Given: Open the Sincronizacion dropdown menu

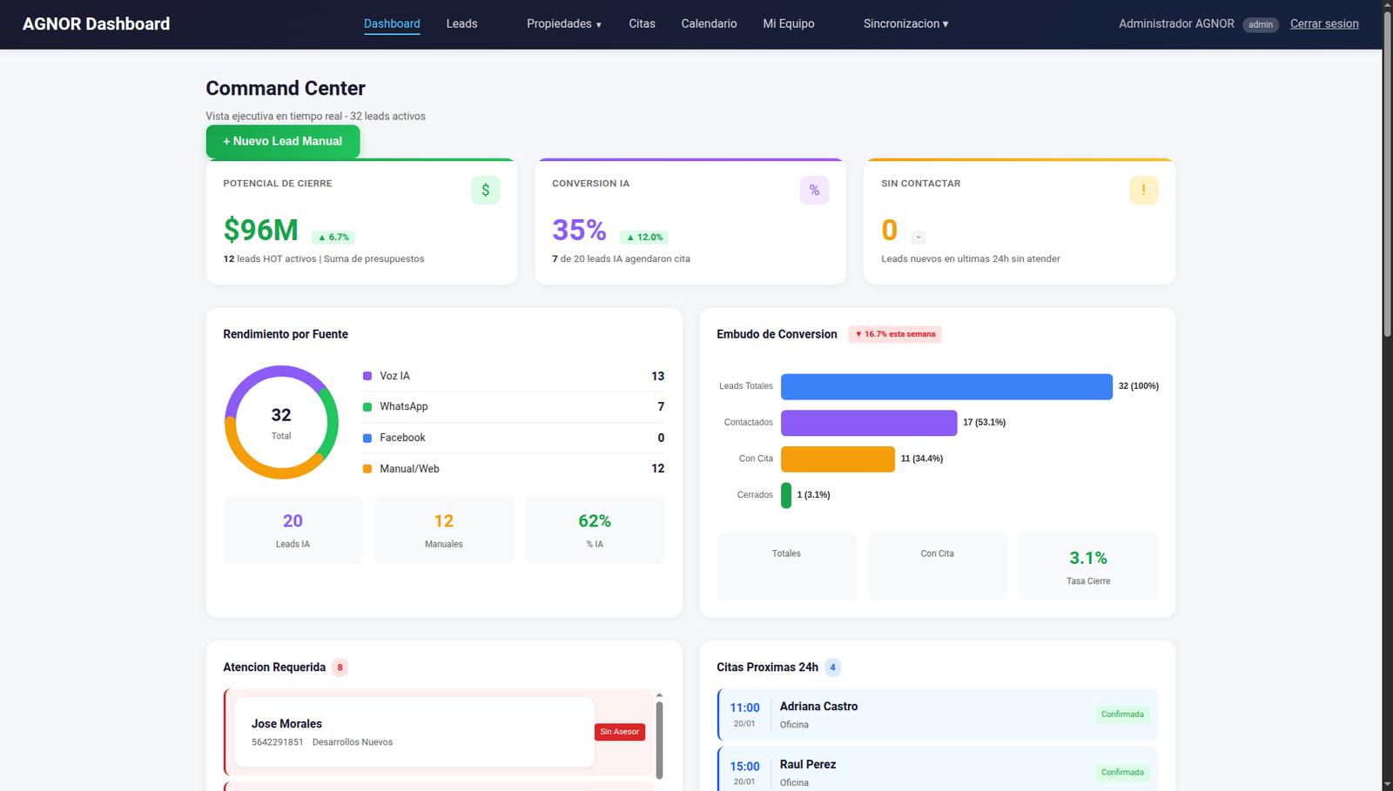Looking at the screenshot, I should tap(905, 23).
